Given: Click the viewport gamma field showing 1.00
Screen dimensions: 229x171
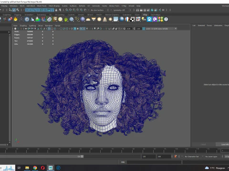Looking at the screenshot, I should 138,28.
